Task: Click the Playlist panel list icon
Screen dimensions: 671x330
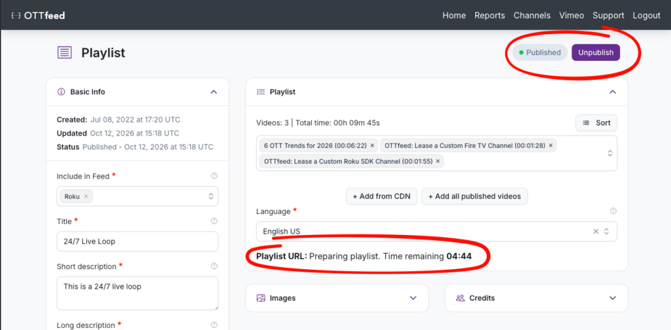Action: tap(260, 92)
